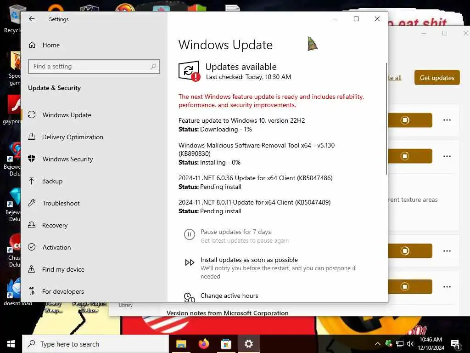Click the Troubleshoot wrench icon
Screen dimensions: 470x353
32,203
